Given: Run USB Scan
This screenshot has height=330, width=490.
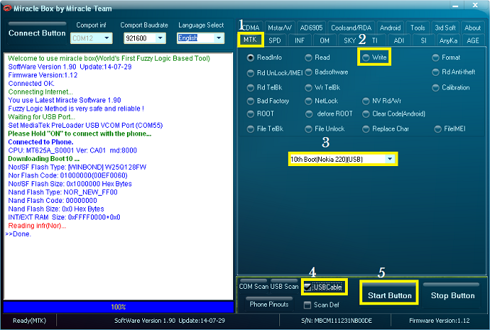Looking at the screenshot, I should pyautogui.click(x=284, y=286).
